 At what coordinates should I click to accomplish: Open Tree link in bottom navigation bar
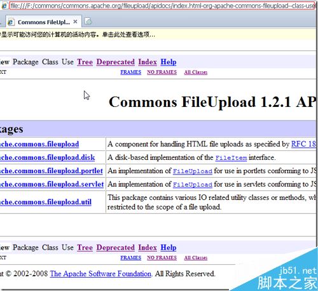coord(85,248)
